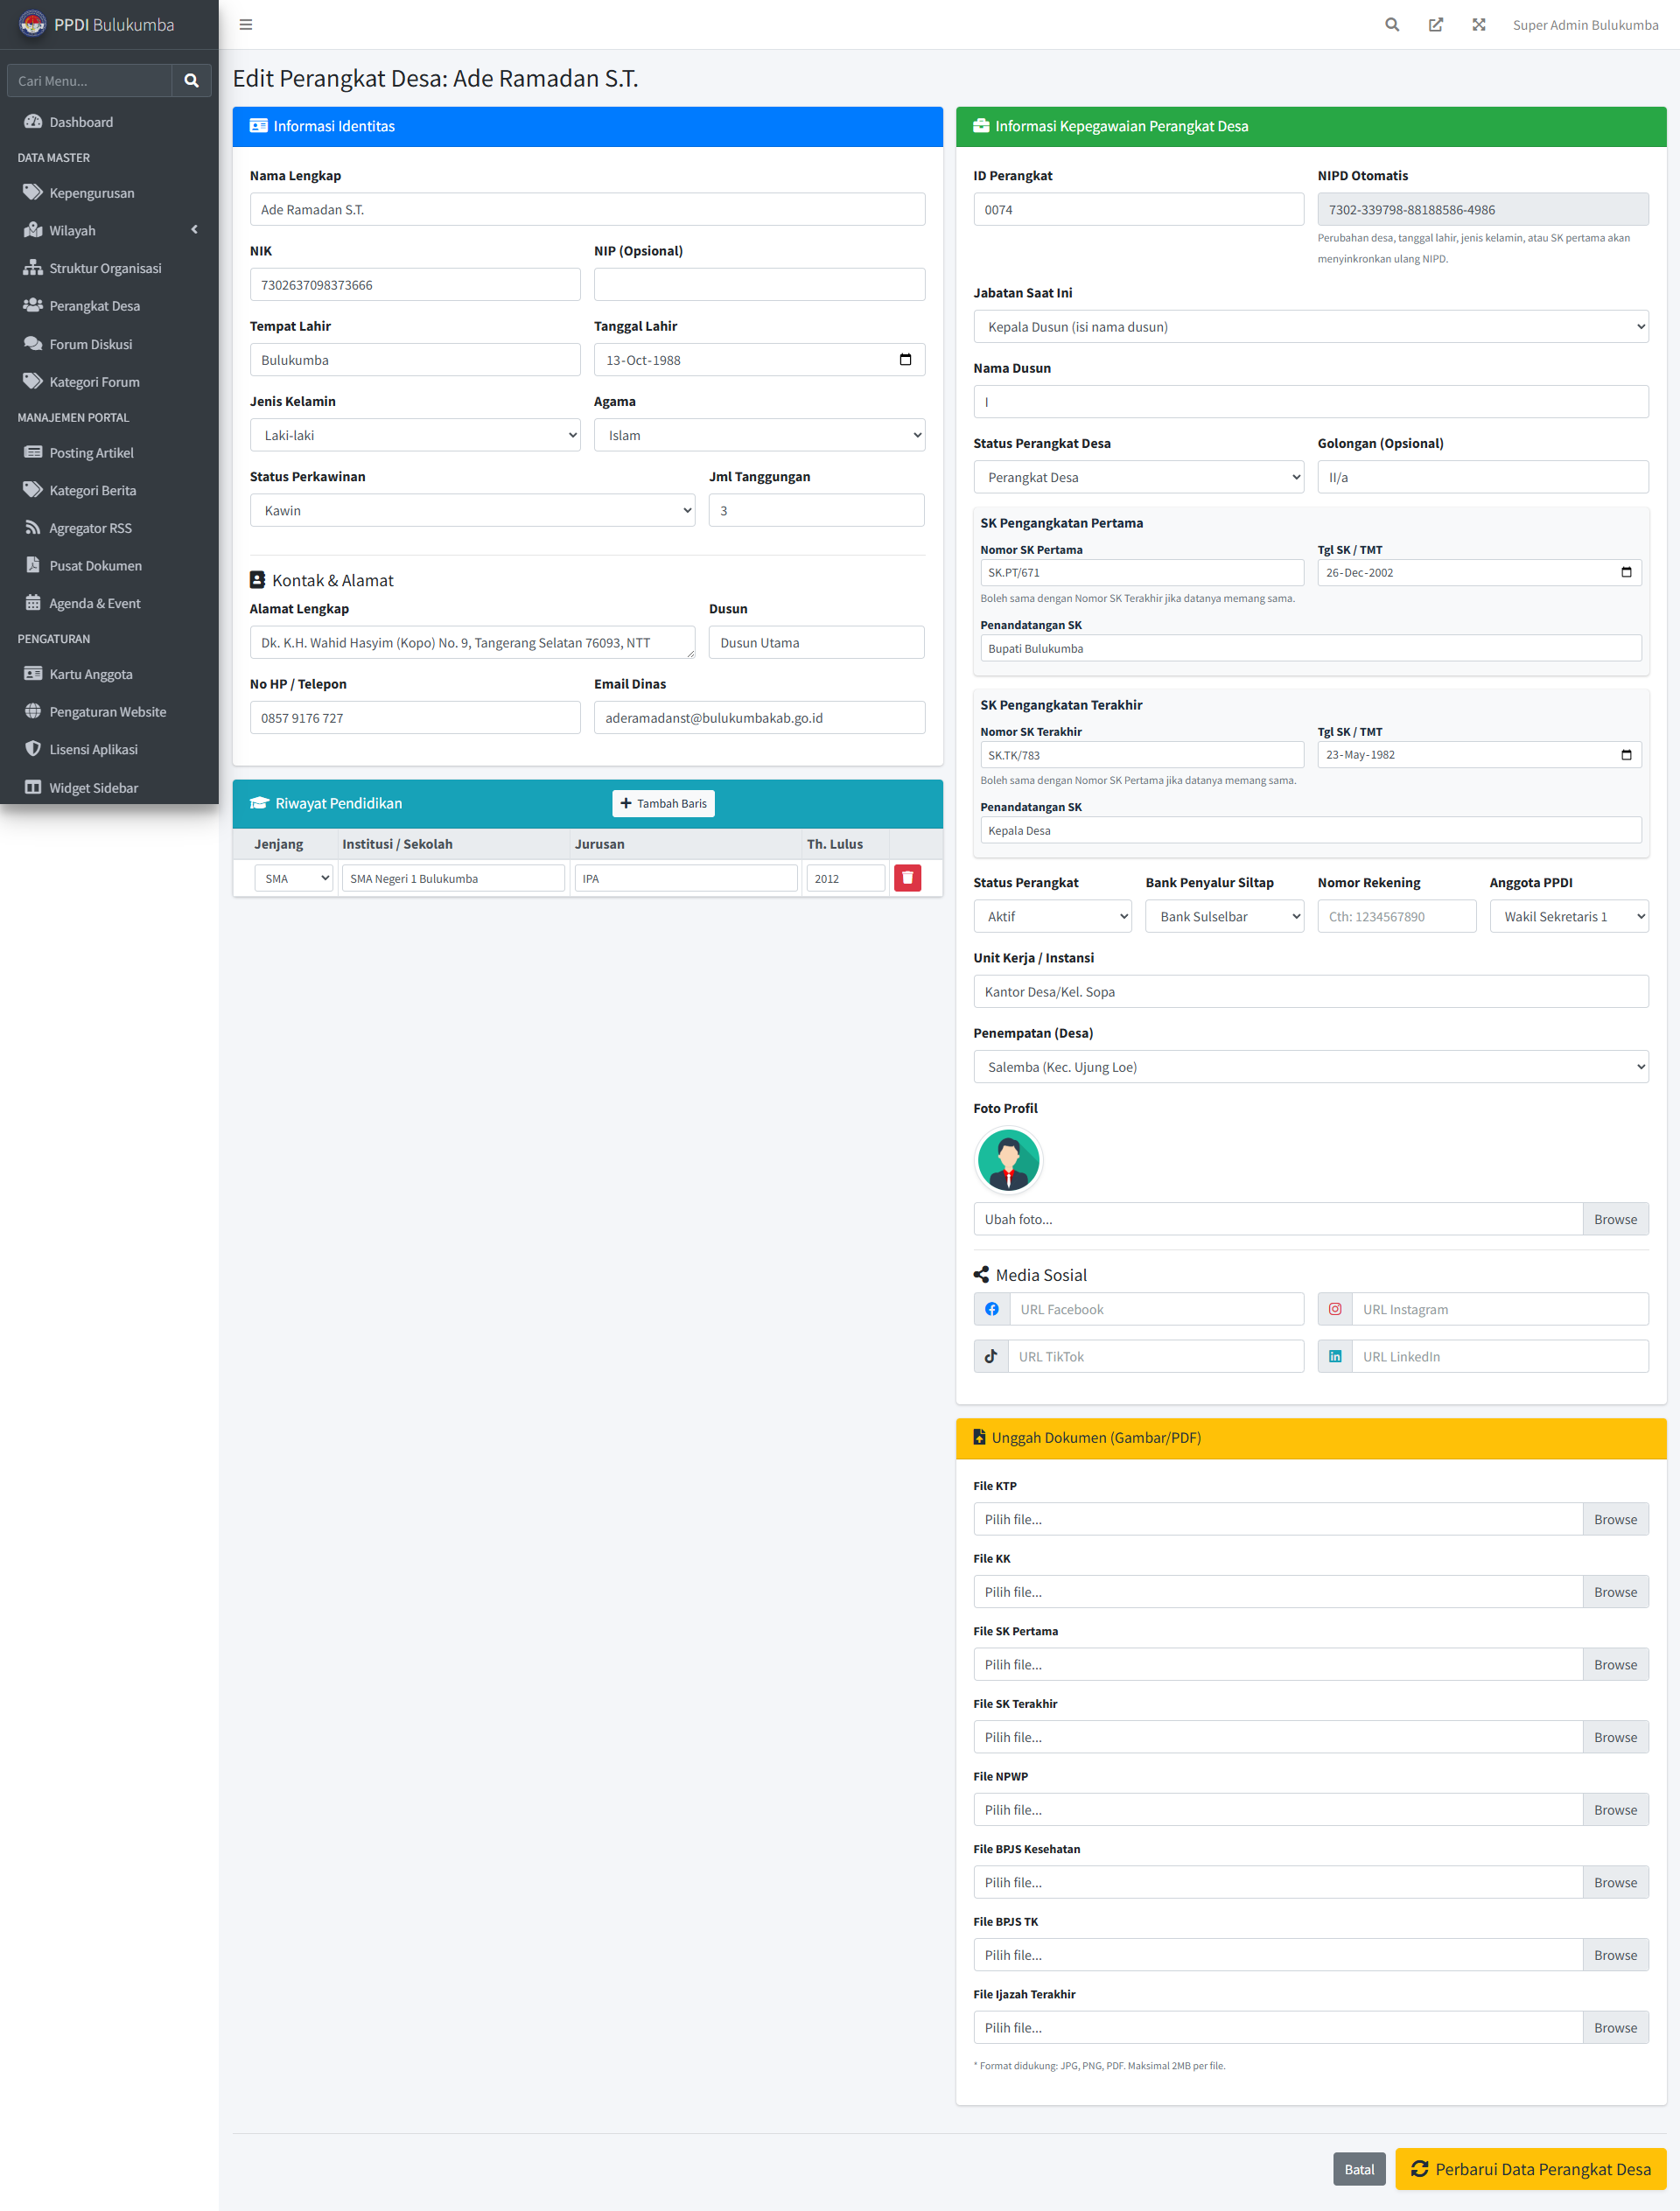Open Anggota PPDI dropdown
The image size is (1680, 2211).
point(1569,916)
